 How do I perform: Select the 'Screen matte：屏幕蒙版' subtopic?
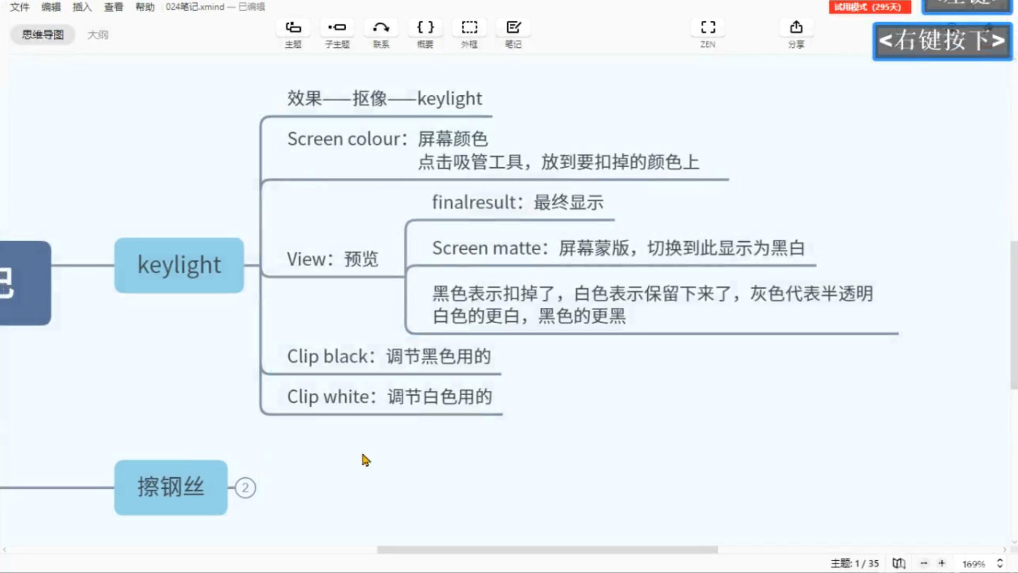[618, 248]
